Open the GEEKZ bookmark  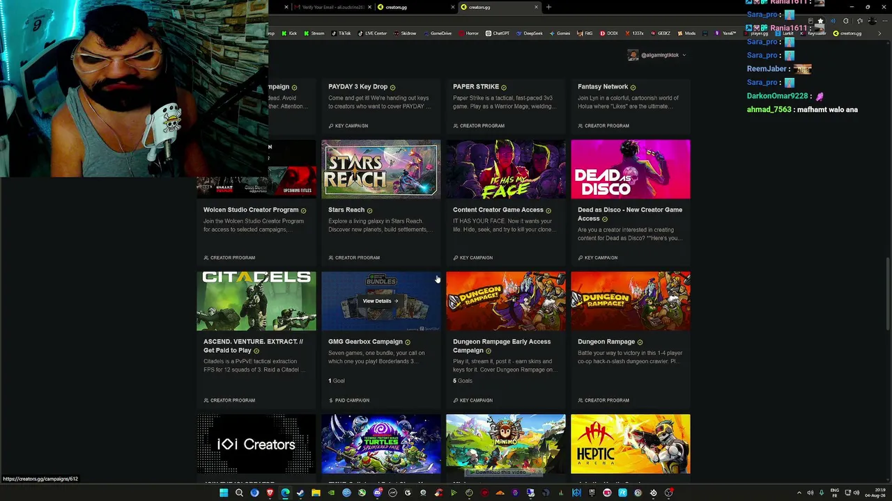(x=661, y=33)
